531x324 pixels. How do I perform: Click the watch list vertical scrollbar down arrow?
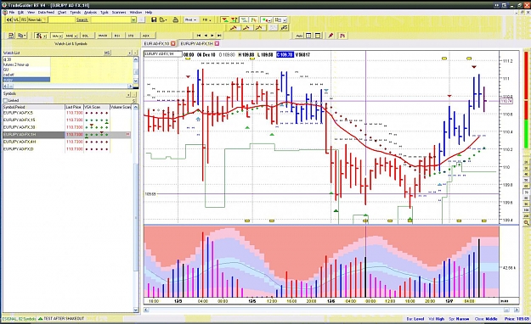click(136, 81)
